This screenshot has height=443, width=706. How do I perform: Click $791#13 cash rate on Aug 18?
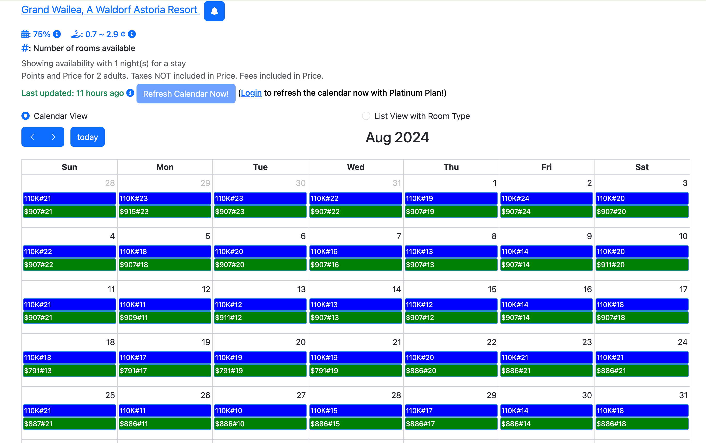point(69,370)
